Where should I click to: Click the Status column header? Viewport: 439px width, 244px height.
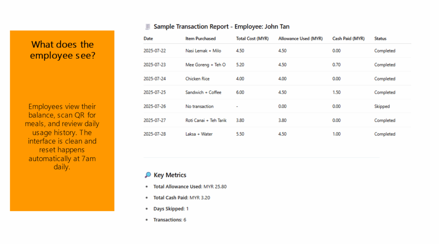tap(380, 39)
